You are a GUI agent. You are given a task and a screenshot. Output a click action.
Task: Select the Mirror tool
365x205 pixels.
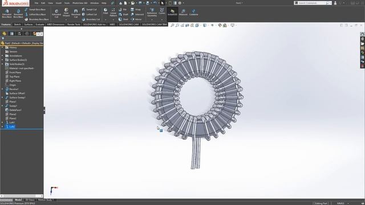click(136, 19)
